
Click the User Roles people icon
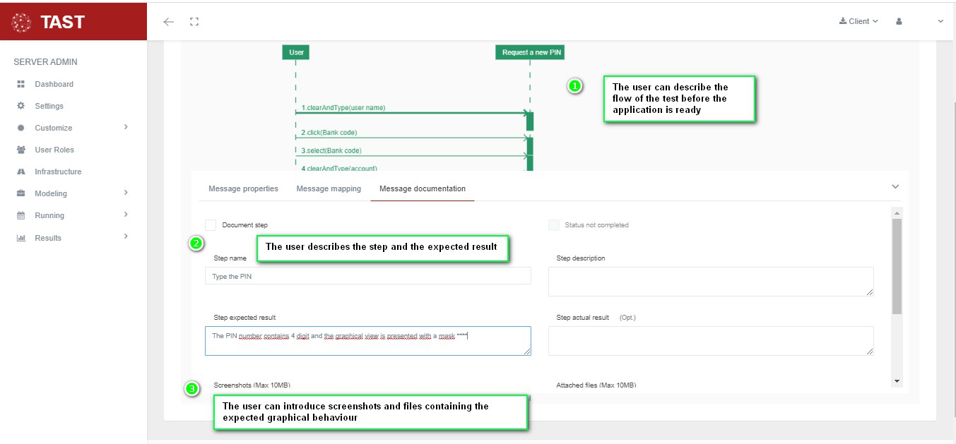point(21,150)
